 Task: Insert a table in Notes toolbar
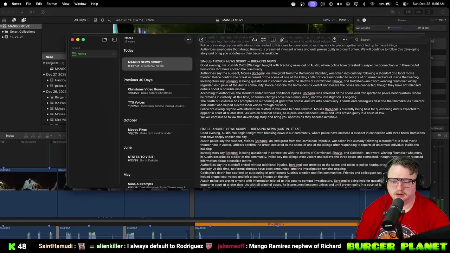(273, 40)
